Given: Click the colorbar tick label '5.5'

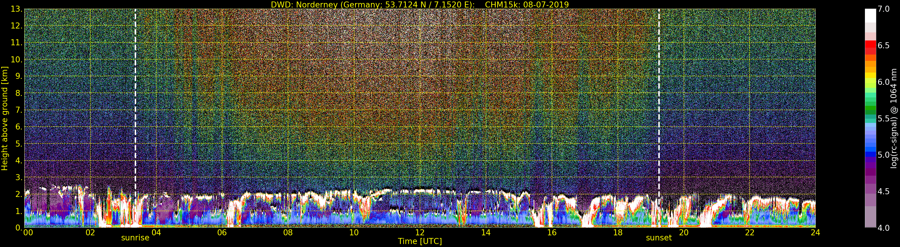Looking at the screenshot, I should point(884,118).
